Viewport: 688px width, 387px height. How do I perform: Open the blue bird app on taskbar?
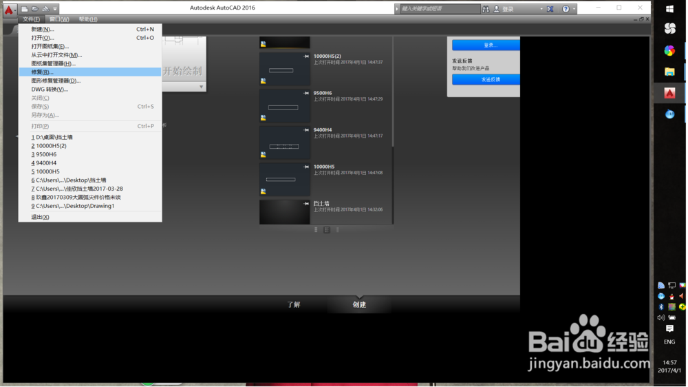tap(669, 114)
